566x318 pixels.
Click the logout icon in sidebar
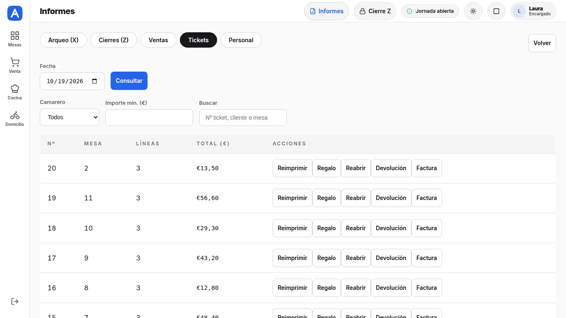[x=15, y=301]
